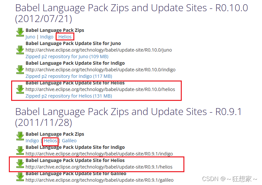Download Zipped p2 repository for Juno (109 MB)
Screen dimensions: 262x185
[67, 57]
